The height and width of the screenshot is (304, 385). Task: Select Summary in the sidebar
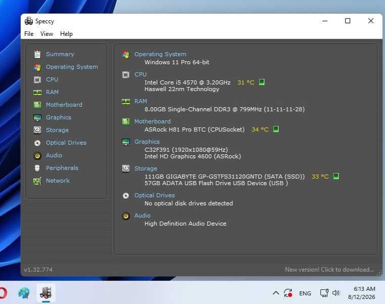tap(60, 54)
